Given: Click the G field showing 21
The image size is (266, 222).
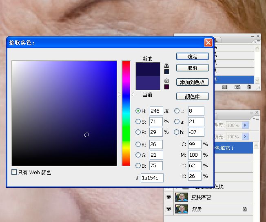Looking at the screenshot, I should [x=156, y=155].
